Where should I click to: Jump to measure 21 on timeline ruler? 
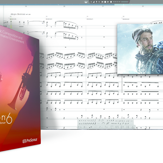click(103, 6)
